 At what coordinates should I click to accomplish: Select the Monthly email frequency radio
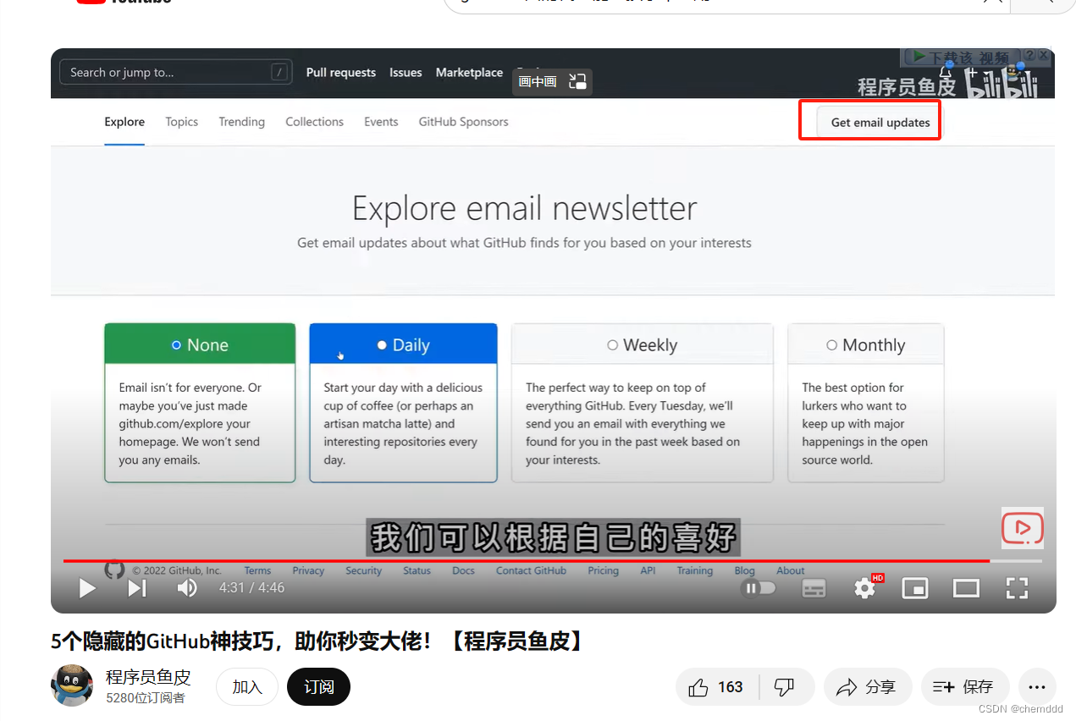click(832, 345)
